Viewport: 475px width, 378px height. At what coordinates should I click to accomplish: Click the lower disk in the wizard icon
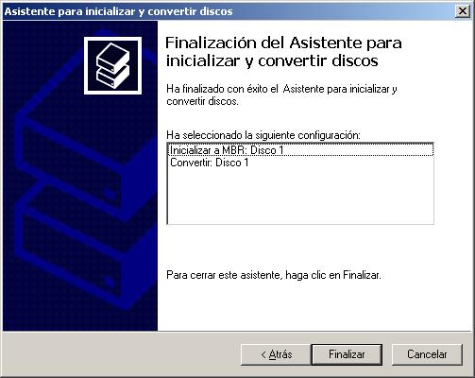click(x=112, y=77)
